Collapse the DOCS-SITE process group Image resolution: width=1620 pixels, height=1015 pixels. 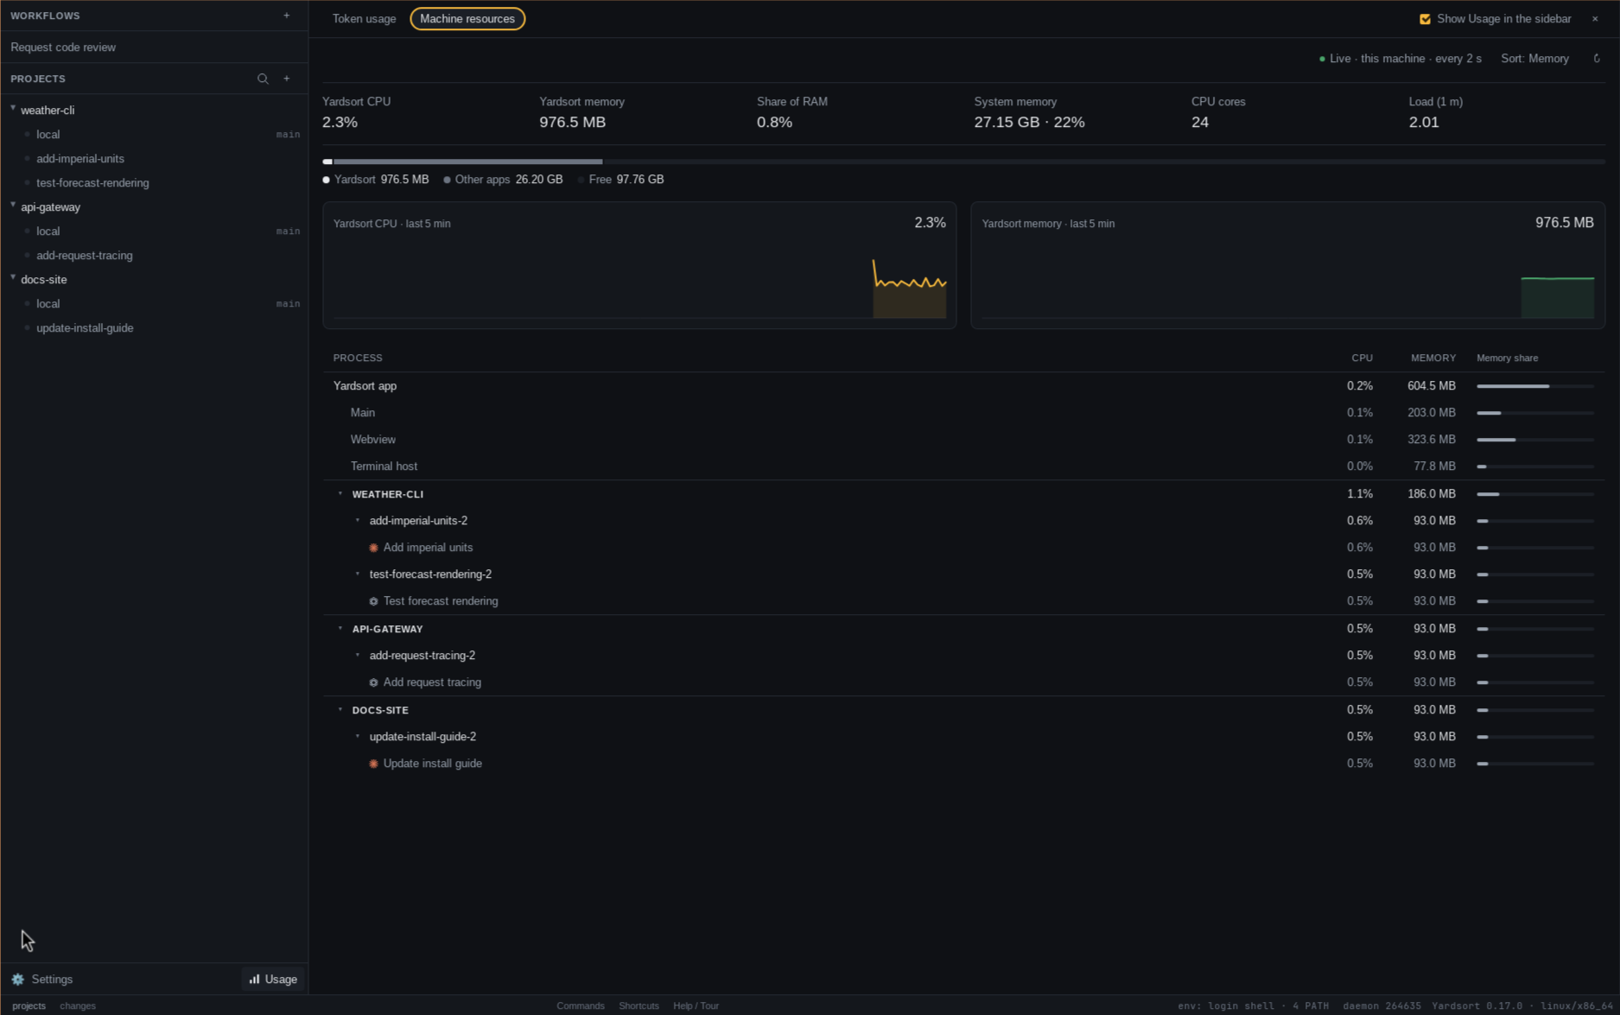click(x=340, y=710)
